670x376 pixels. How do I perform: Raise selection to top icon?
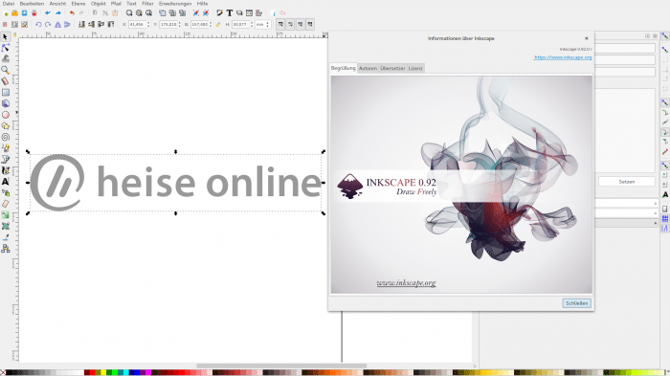point(111,24)
